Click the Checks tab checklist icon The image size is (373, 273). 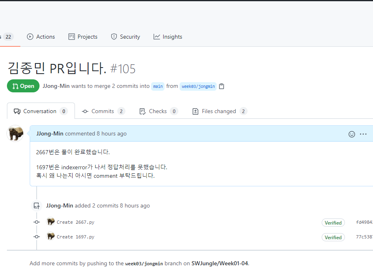point(143,111)
